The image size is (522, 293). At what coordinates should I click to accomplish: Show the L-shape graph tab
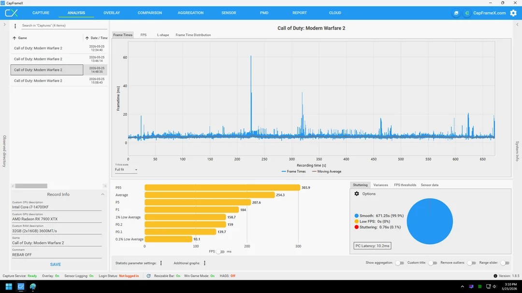(x=163, y=35)
